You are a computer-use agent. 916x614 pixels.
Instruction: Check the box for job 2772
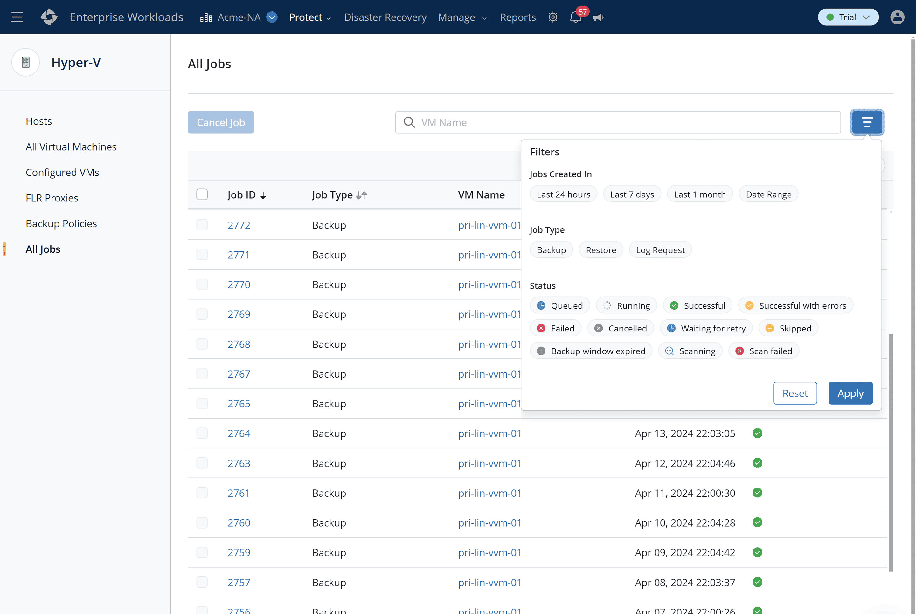tap(202, 225)
